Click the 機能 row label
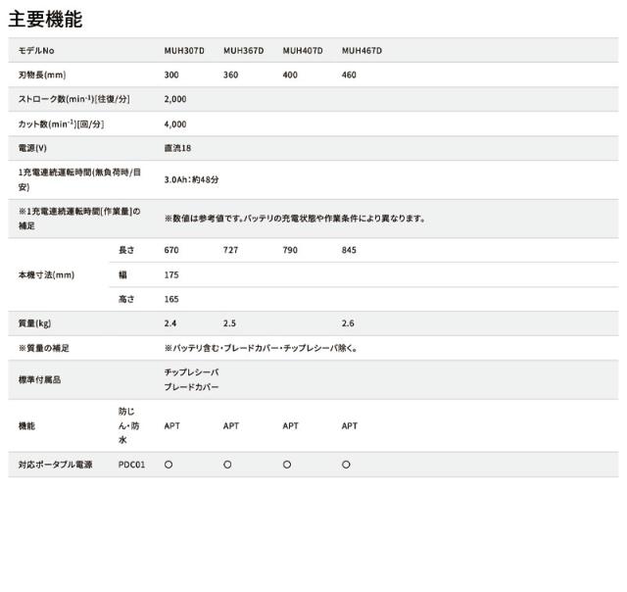 pyautogui.click(x=26, y=426)
